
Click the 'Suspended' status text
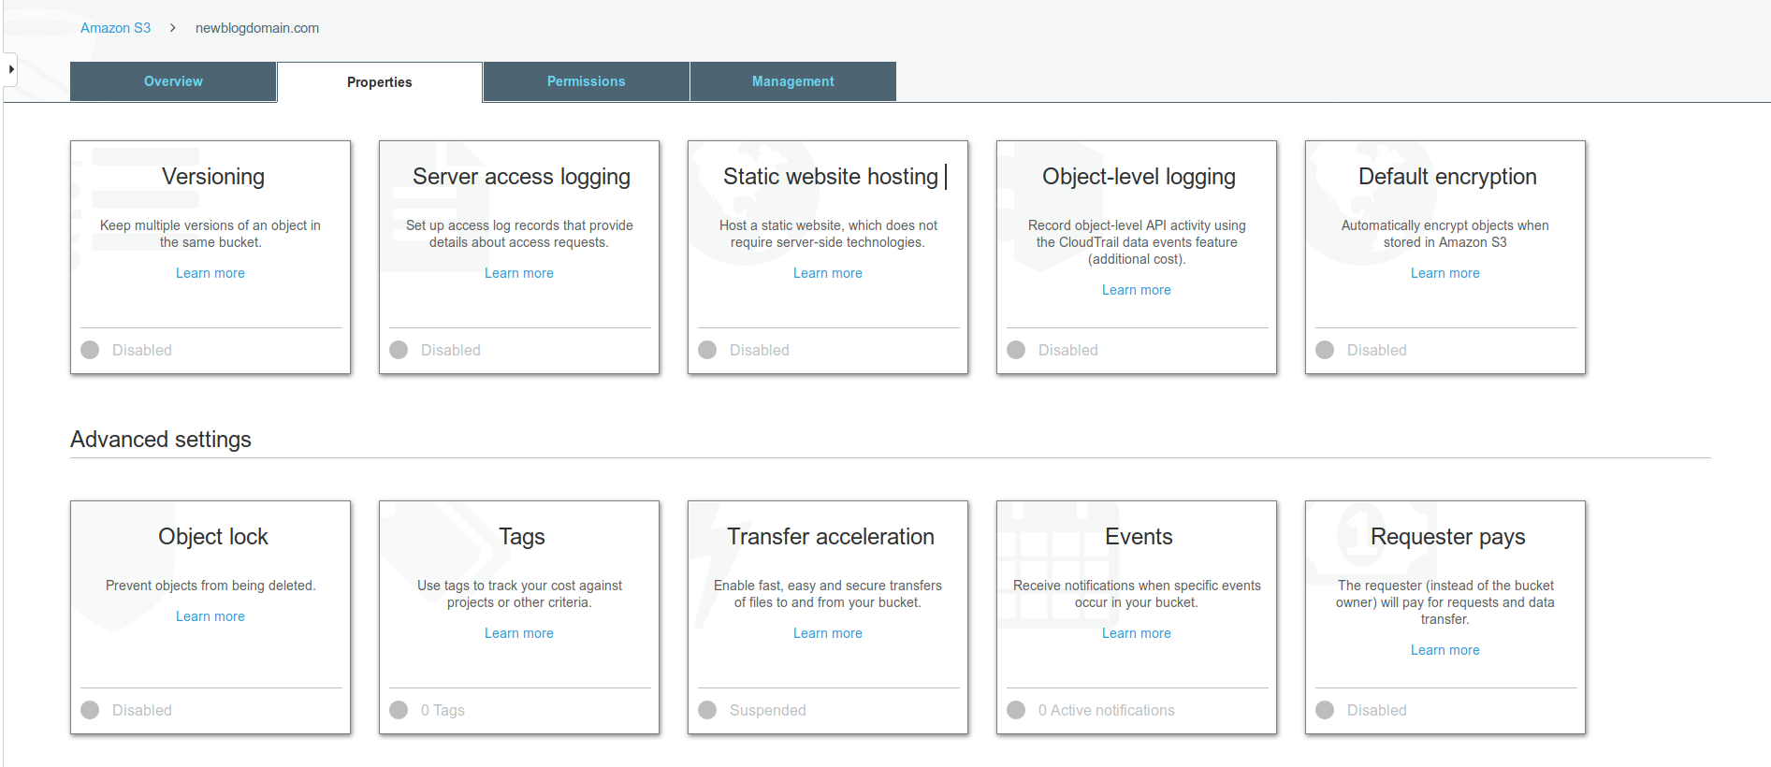[x=768, y=710]
